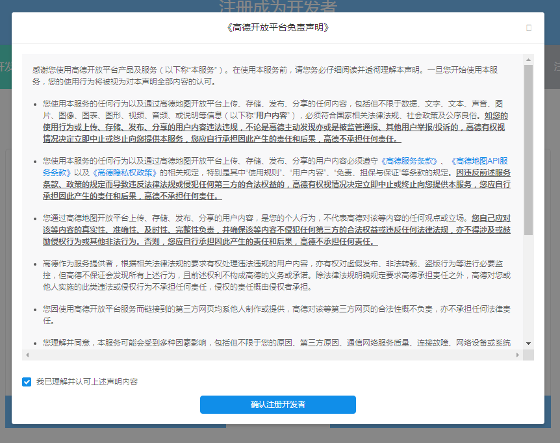560x443 pixels.
Task: Click the dialog title 《高德开放平台免责声明》
Action: tap(278, 27)
